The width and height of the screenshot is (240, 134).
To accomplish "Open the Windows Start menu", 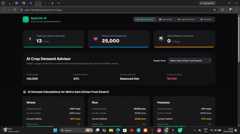I will [x=55, y=130].
